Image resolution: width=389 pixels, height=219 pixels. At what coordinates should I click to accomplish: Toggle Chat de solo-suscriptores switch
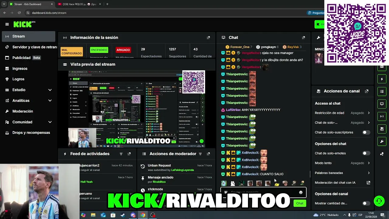tap(366, 132)
